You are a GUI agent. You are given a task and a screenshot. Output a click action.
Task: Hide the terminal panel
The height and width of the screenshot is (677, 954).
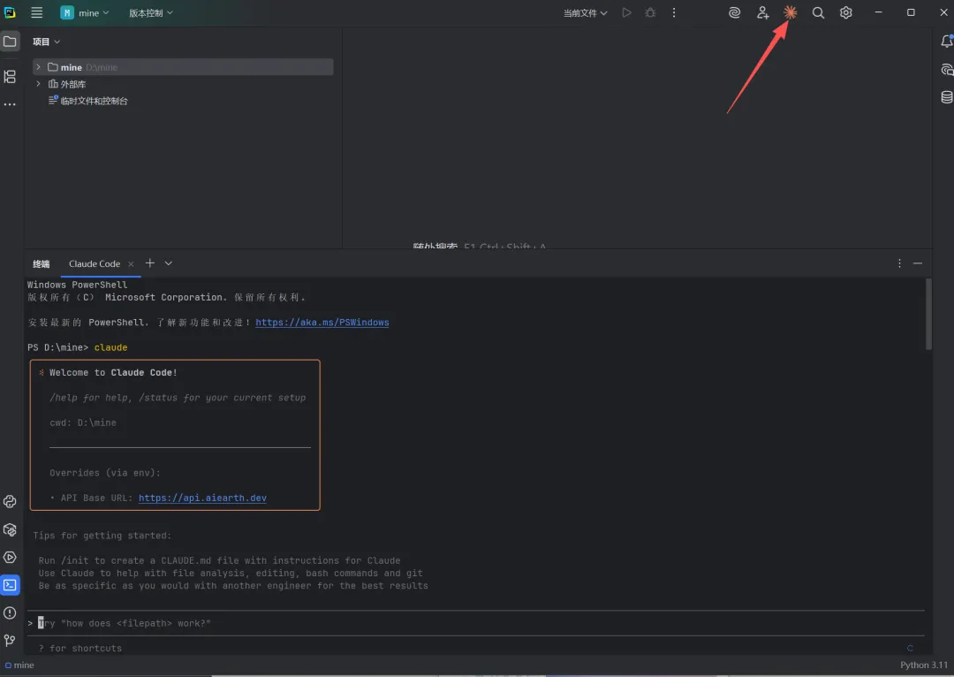tap(918, 263)
